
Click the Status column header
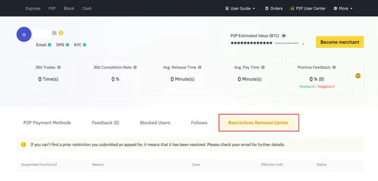point(321,164)
